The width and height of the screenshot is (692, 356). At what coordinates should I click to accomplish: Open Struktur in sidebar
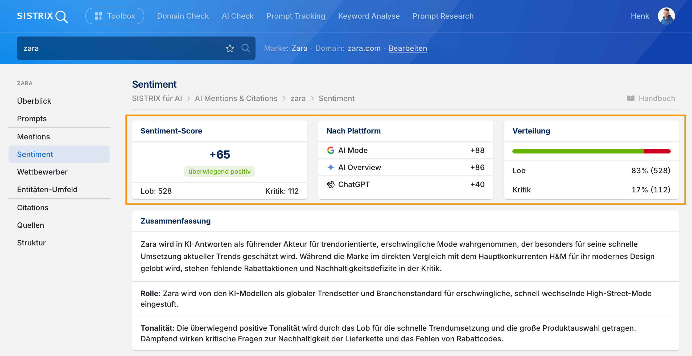point(59,243)
